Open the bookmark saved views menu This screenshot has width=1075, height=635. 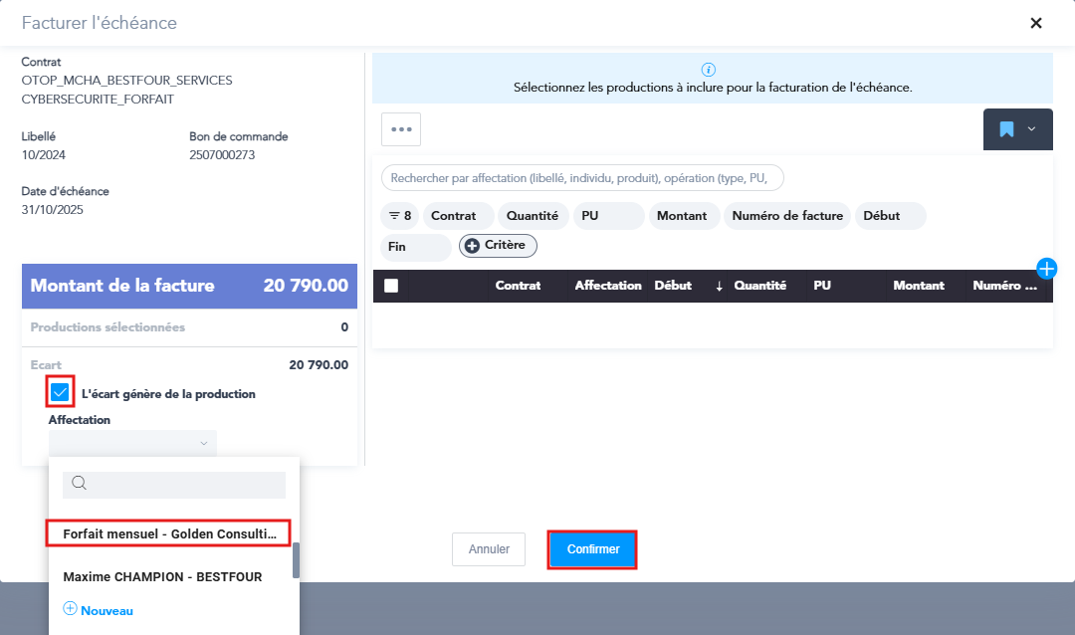pyautogui.click(x=1017, y=129)
